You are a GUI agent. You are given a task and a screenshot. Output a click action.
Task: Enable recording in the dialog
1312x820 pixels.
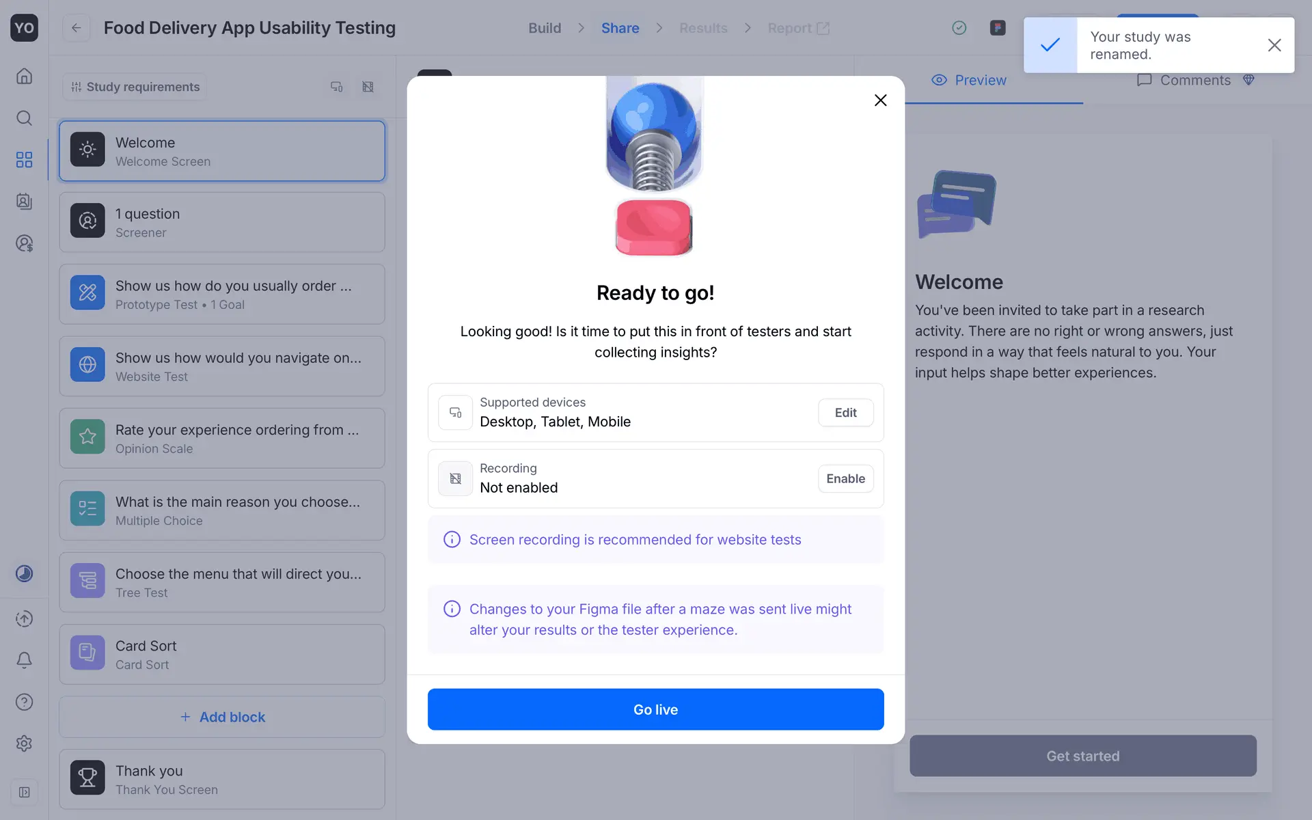coord(845,478)
